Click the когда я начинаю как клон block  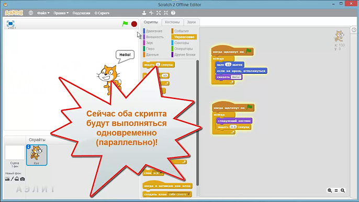pos(167,185)
